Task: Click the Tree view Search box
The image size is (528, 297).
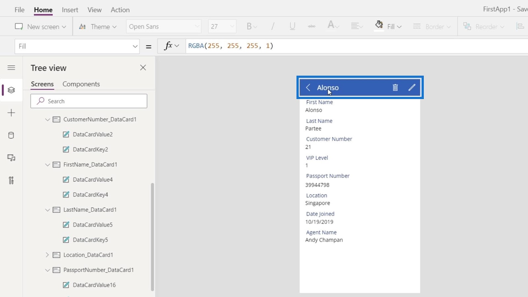Action: click(89, 101)
